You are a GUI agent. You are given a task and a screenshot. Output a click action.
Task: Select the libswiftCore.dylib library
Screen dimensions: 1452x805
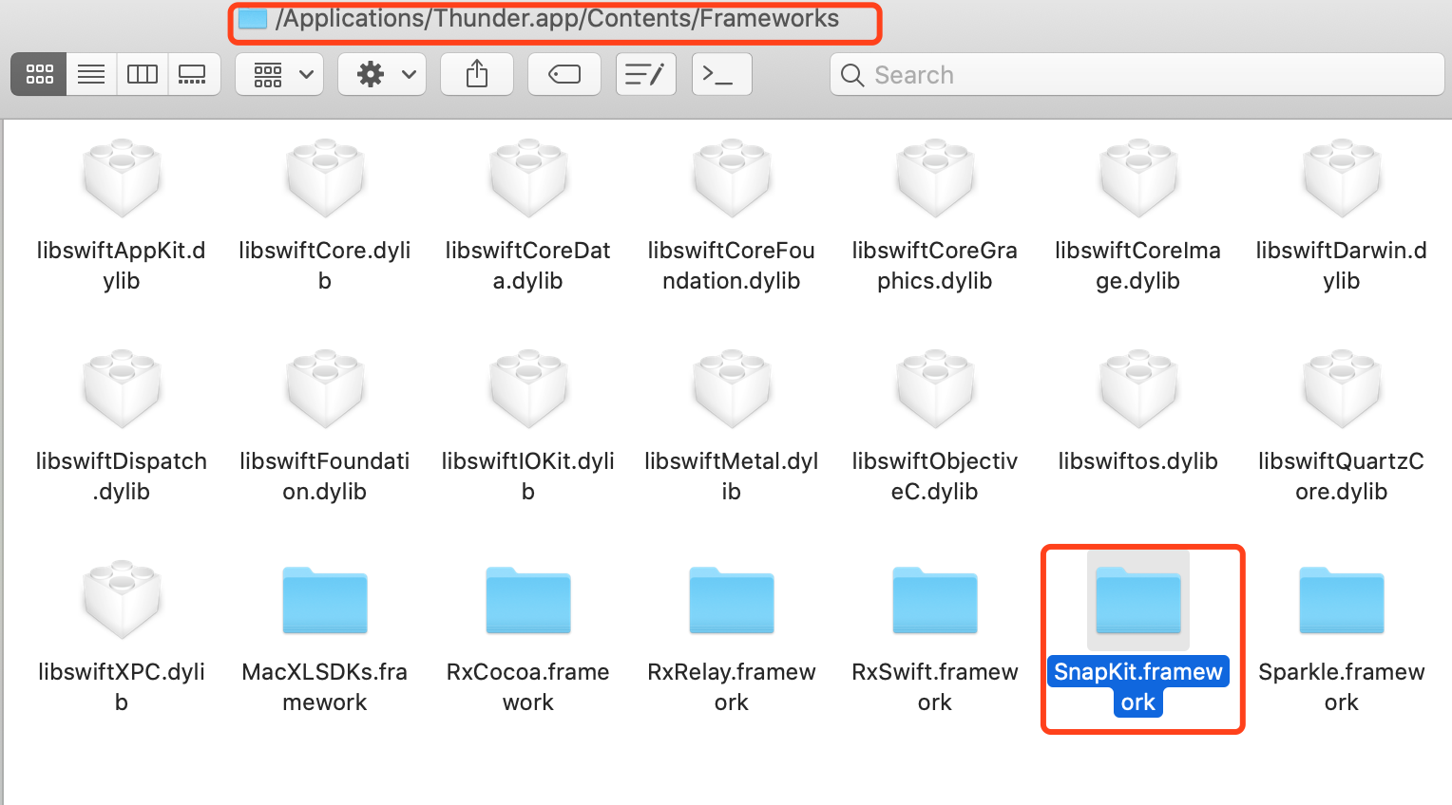[325, 178]
